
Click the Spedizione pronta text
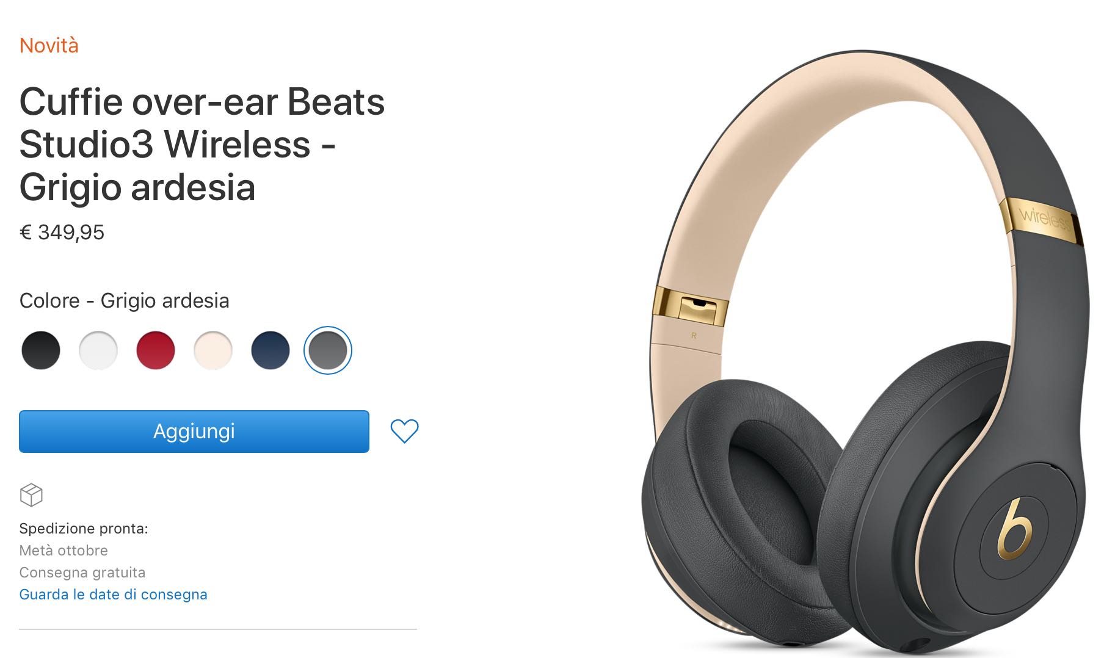pos(84,529)
